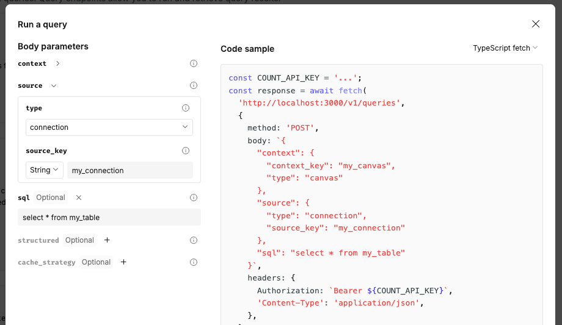Edit the my_connection source key field

pyautogui.click(x=130, y=171)
